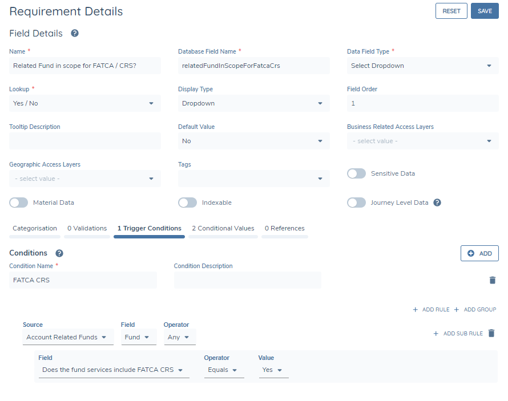The height and width of the screenshot is (401, 508).
Task: Enable the Sensitive Data toggle
Action: tap(356, 173)
